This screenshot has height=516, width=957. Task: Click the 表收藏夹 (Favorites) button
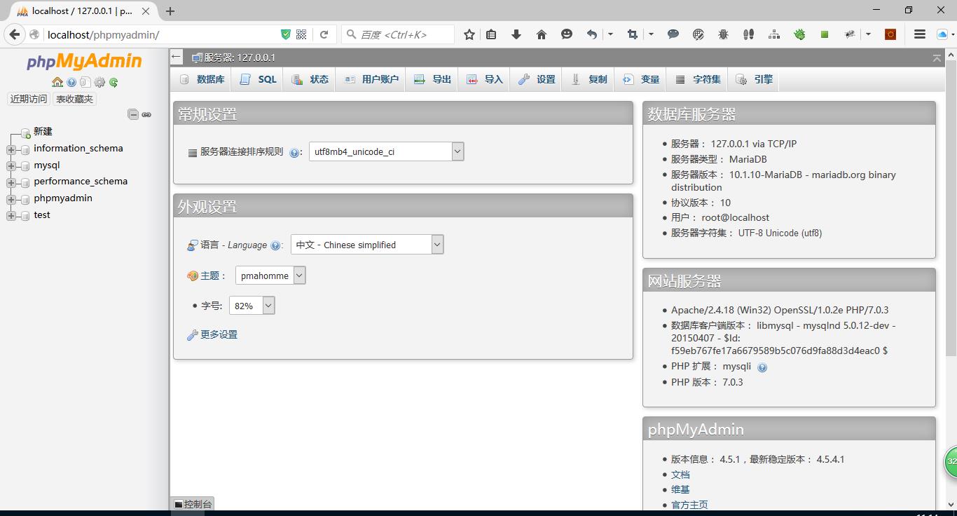(x=74, y=99)
